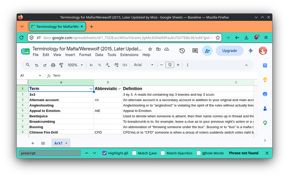Select the Ark1 sheet tab
The image size is (289, 178).
pos(61,143)
